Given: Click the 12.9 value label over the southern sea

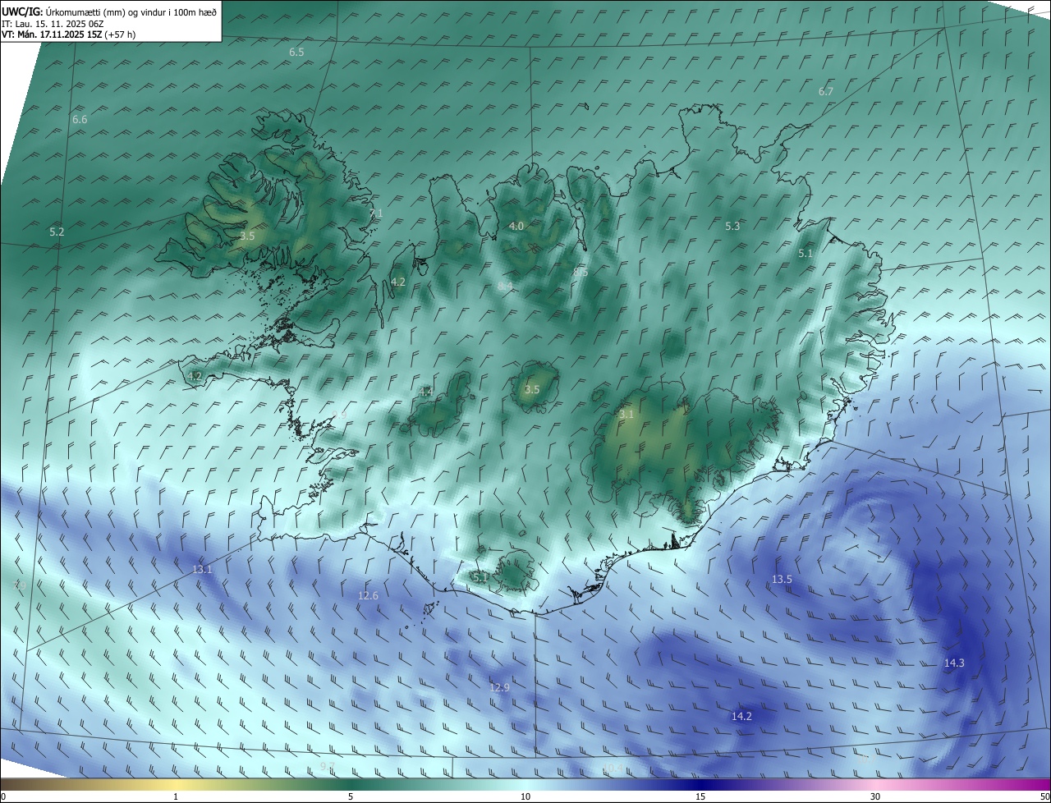Looking at the screenshot, I should pyautogui.click(x=499, y=687).
